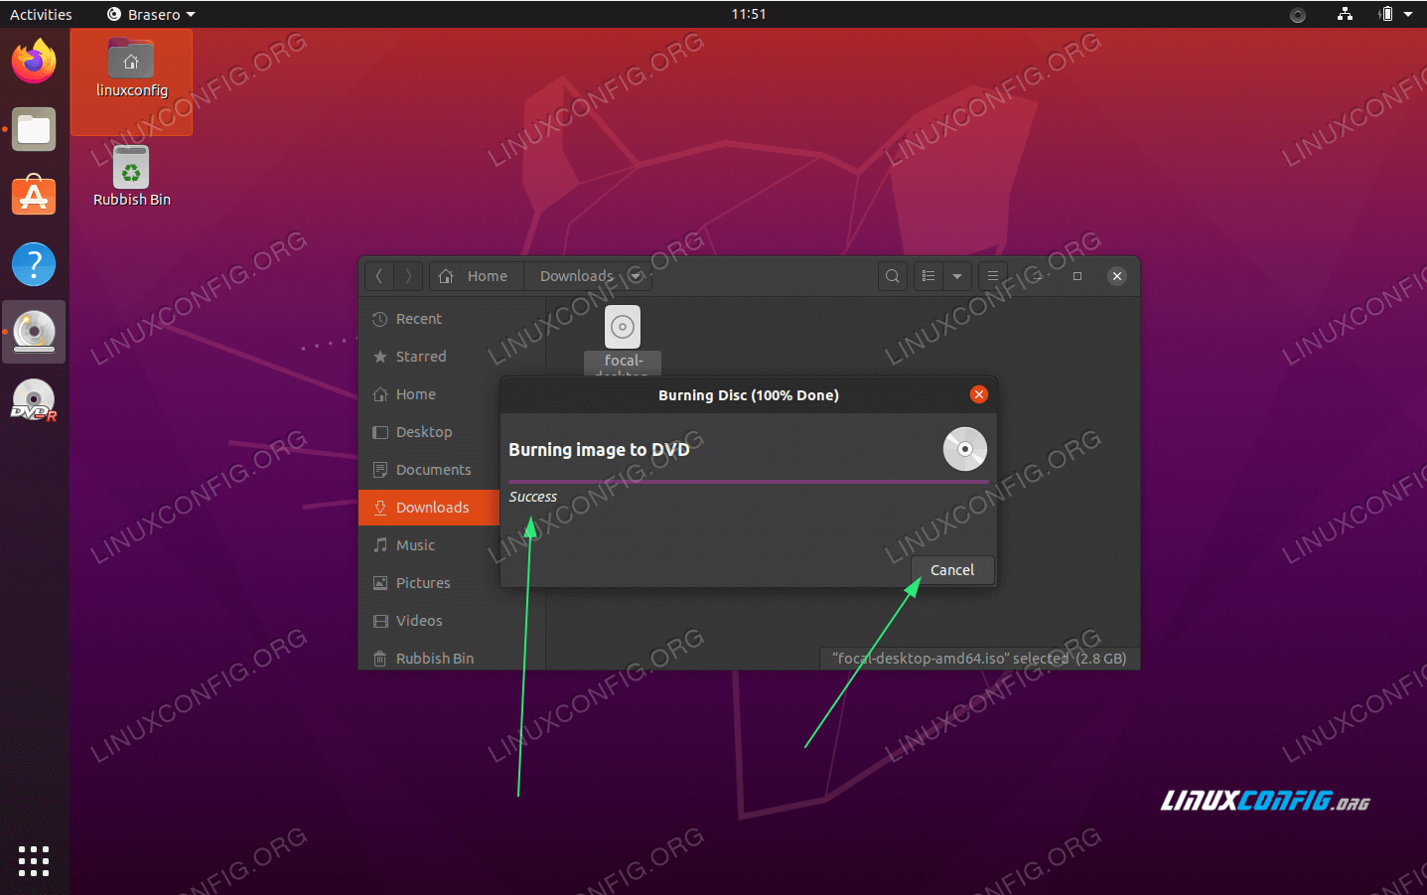The width and height of the screenshot is (1427, 895).
Task: Open the hamburger menu in Files
Action: point(993,276)
